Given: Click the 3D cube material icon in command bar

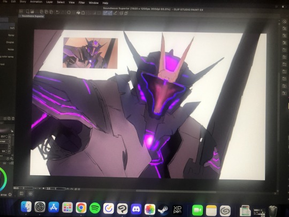Looking at the screenshot, I should click(121, 13).
